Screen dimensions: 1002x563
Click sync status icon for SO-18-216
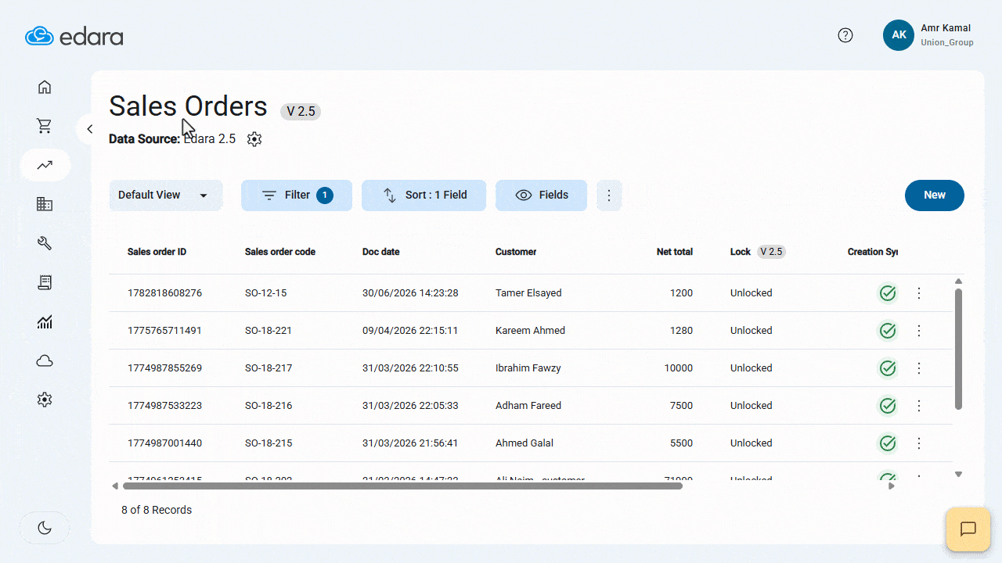tap(887, 406)
